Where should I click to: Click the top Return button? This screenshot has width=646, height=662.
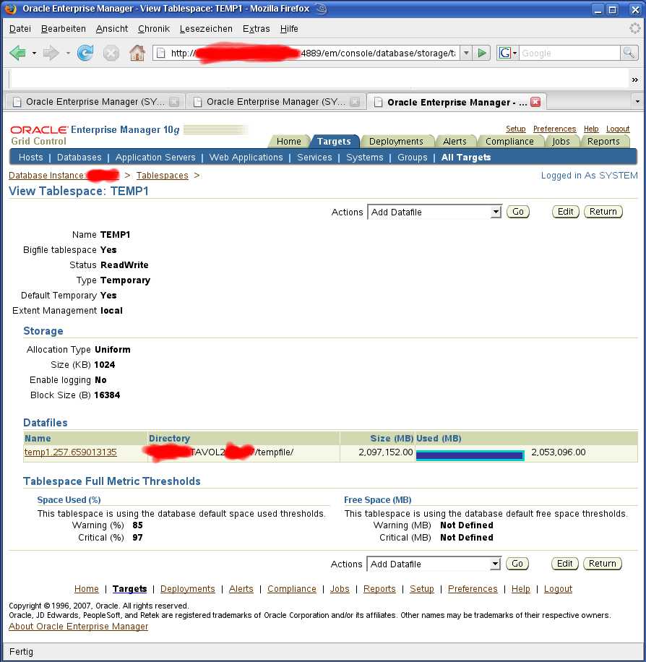point(603,212)
